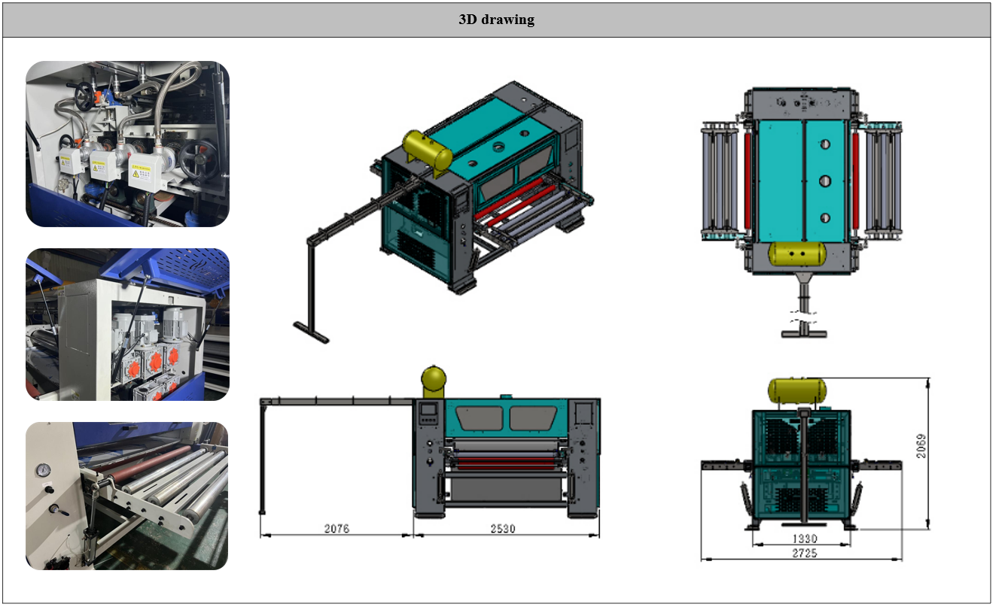Select the left roller rack in the top view

(x=722, y=180)
